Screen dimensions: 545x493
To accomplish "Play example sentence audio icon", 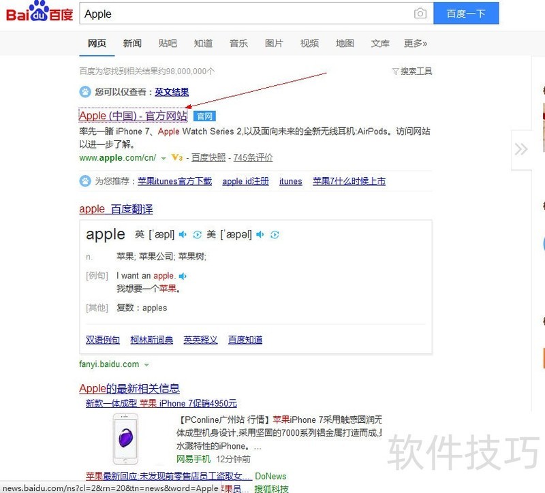I will click(x=183, y=276).
